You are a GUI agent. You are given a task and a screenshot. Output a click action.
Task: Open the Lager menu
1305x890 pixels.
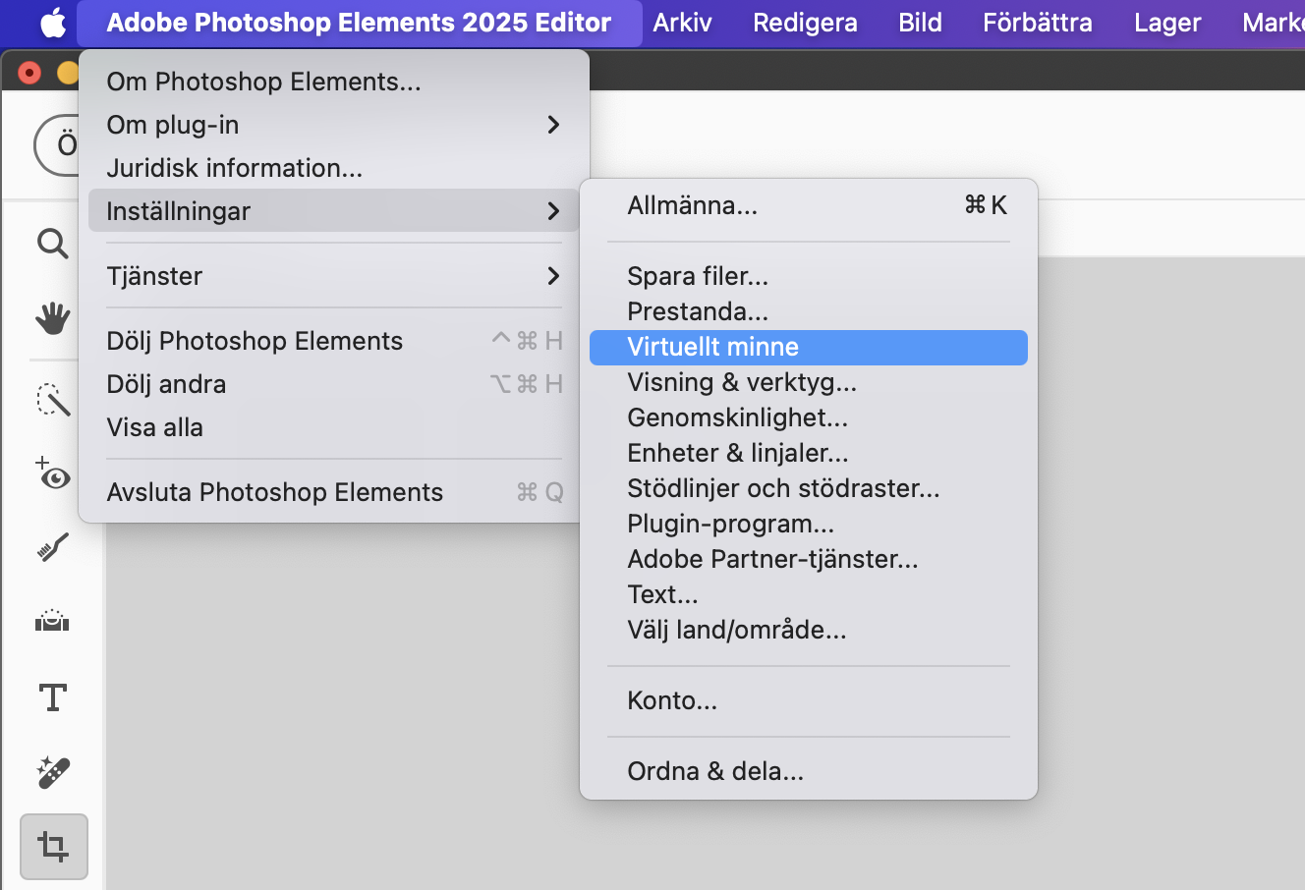point(1166,23)
